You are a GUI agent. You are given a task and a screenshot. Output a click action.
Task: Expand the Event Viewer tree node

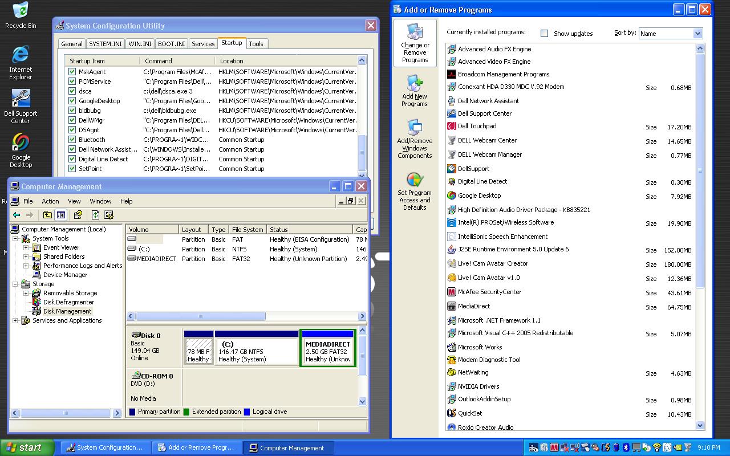(26, 247)
